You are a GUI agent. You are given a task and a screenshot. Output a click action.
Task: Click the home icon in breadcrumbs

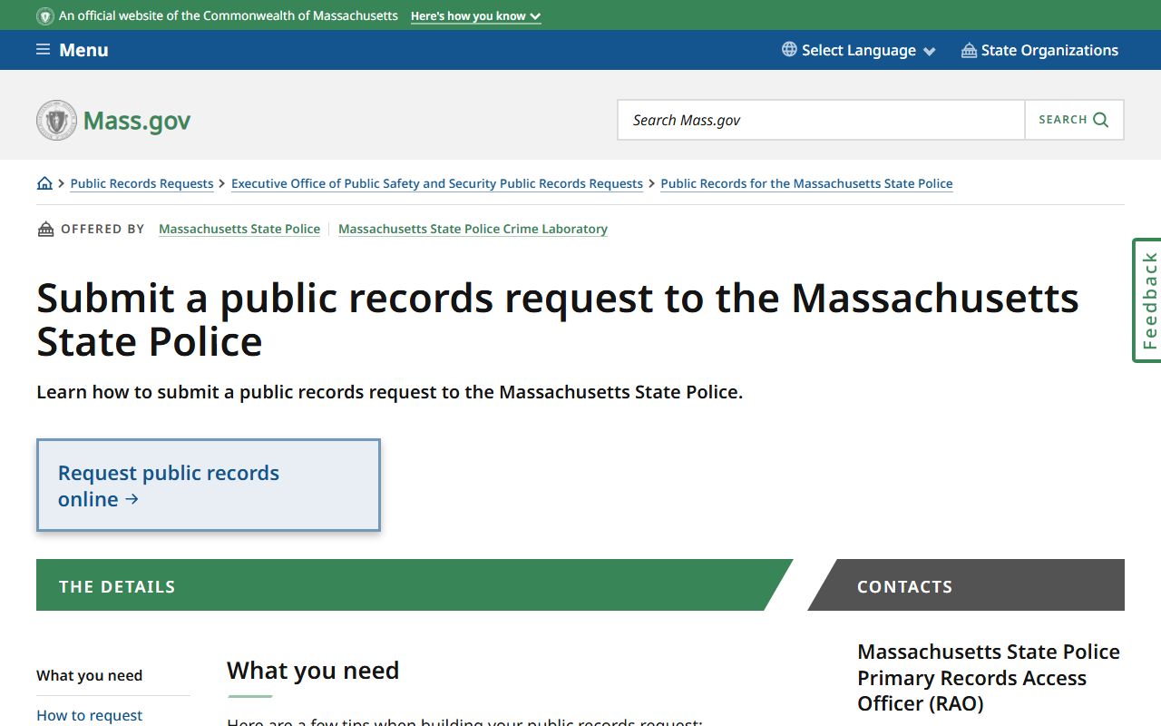(44, 183)
